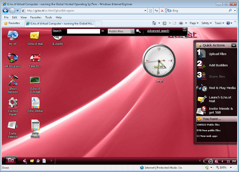Image resolution: width=239 pixels, height=172 pixels.
Task: Click 188822 Public files link
Action: (208, 125)
